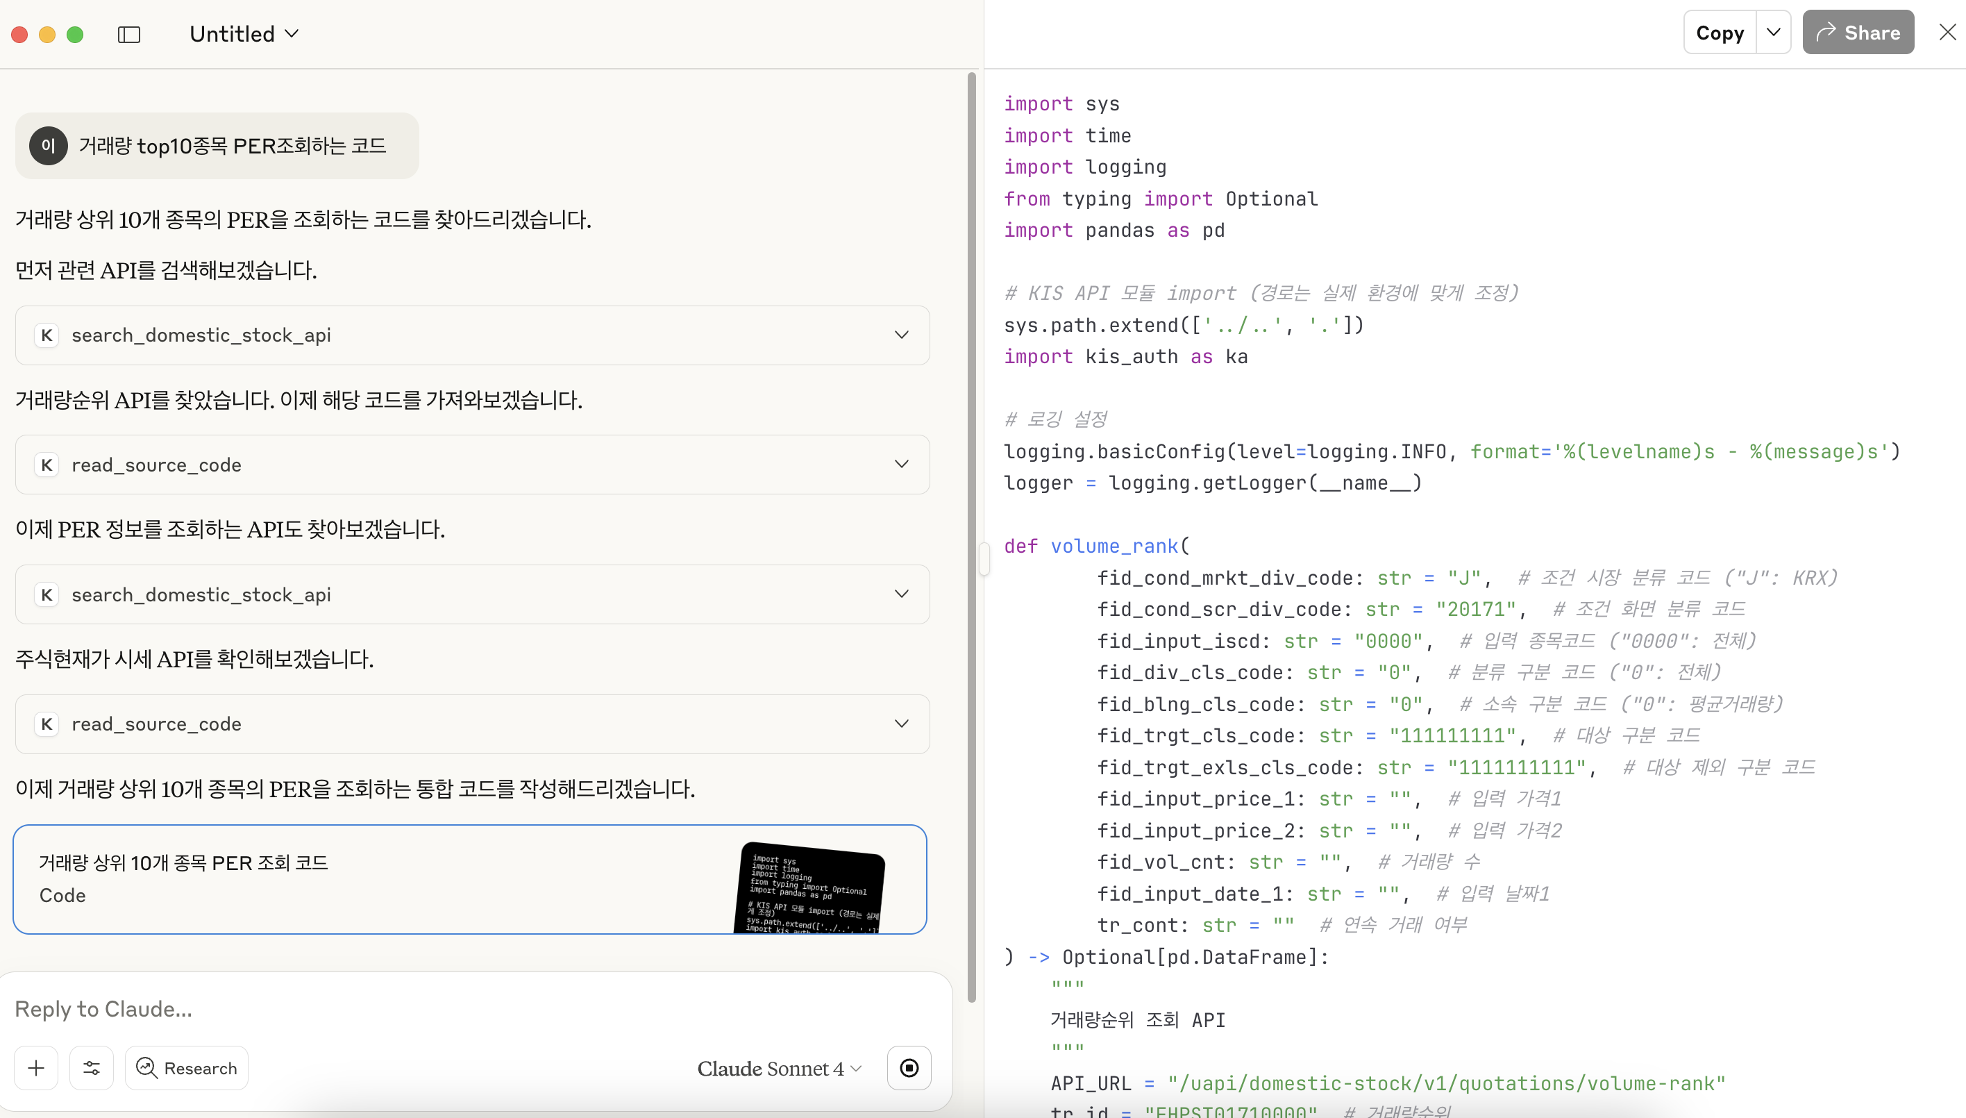The height and width of the screenshot is (1118, 1966).
Task: Open the tools settings sliders icon
Action: 92,1068
